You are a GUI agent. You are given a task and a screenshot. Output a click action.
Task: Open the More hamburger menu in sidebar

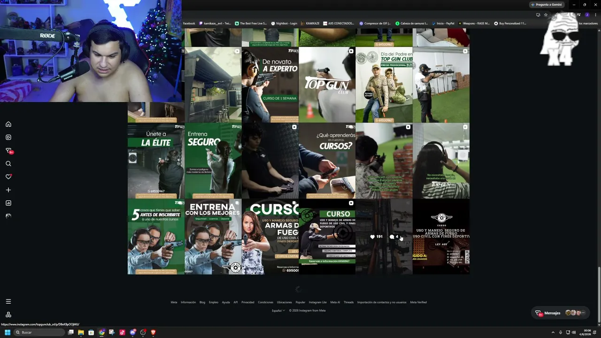click(x=8, y=301)
